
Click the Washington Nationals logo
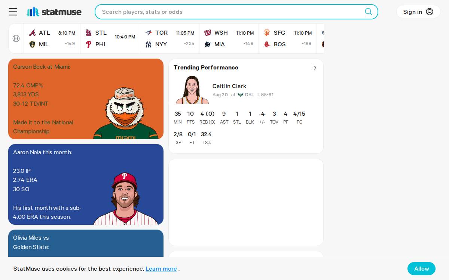point(208,33)
